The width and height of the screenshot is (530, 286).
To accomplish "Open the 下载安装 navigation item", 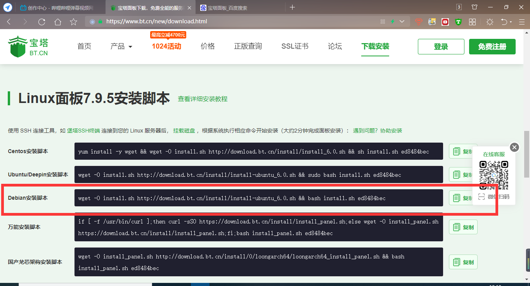I will point(375,46).
